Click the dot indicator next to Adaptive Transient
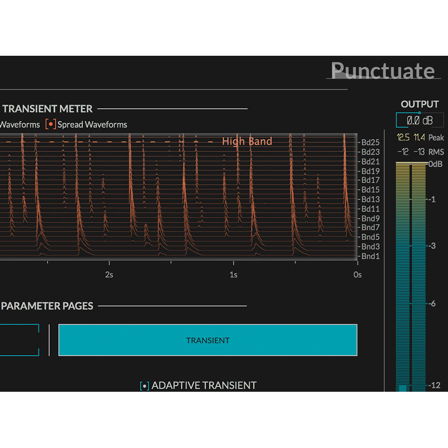 (x=145, y=385)
